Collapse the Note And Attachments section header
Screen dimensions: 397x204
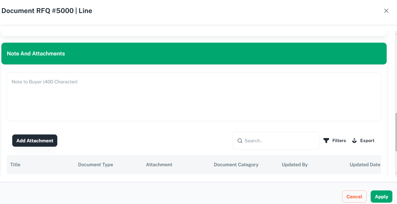tap(194, 54)
